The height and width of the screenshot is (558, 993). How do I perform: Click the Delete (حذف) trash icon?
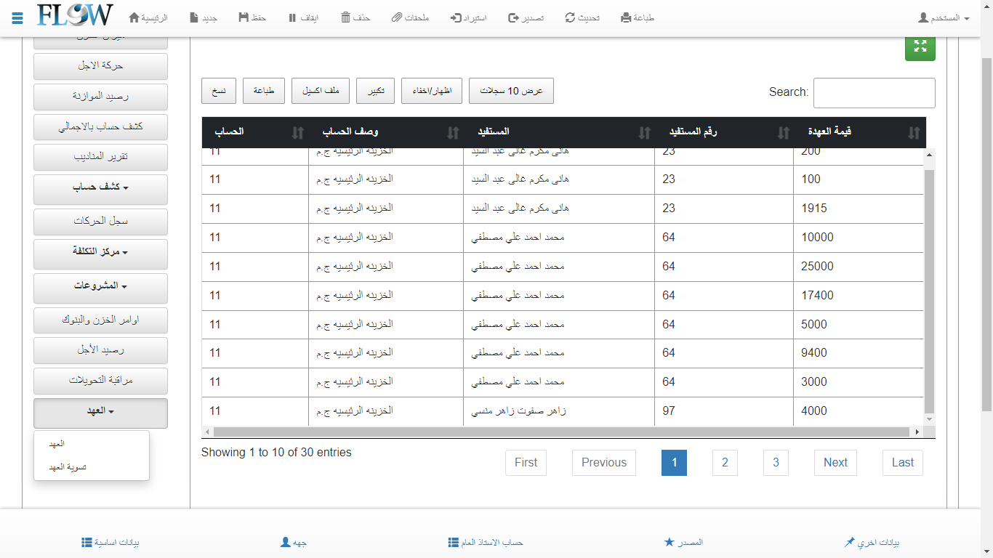point(346,17)
